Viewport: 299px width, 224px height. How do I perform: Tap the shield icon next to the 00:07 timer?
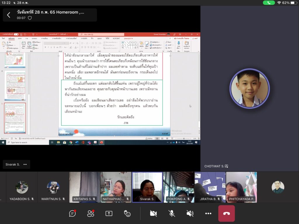click(x=30, y=18)
